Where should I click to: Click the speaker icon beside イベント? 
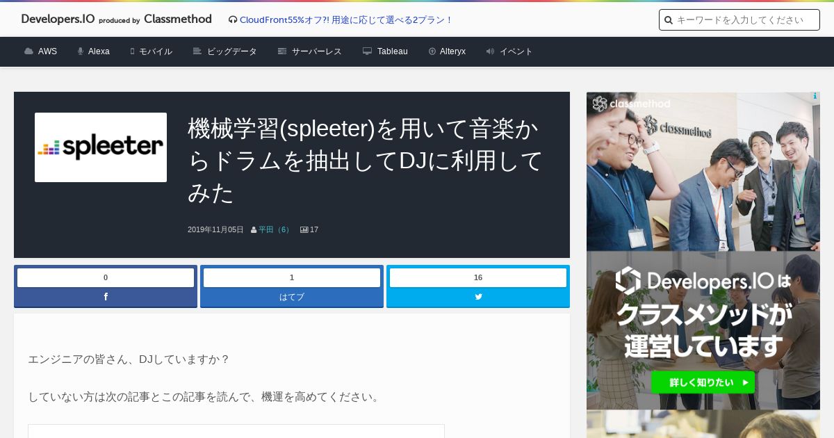coord(490,51)
